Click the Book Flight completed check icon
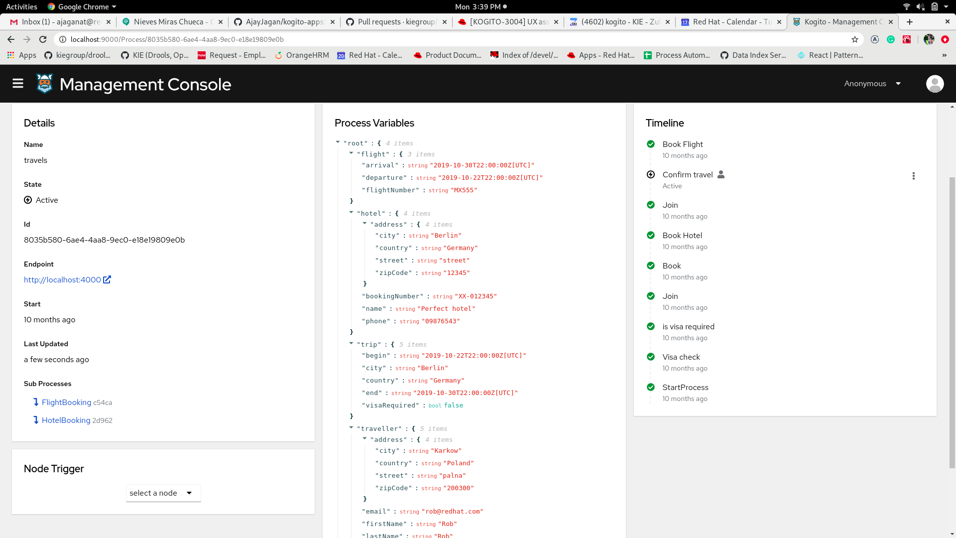 pos(650,144)
